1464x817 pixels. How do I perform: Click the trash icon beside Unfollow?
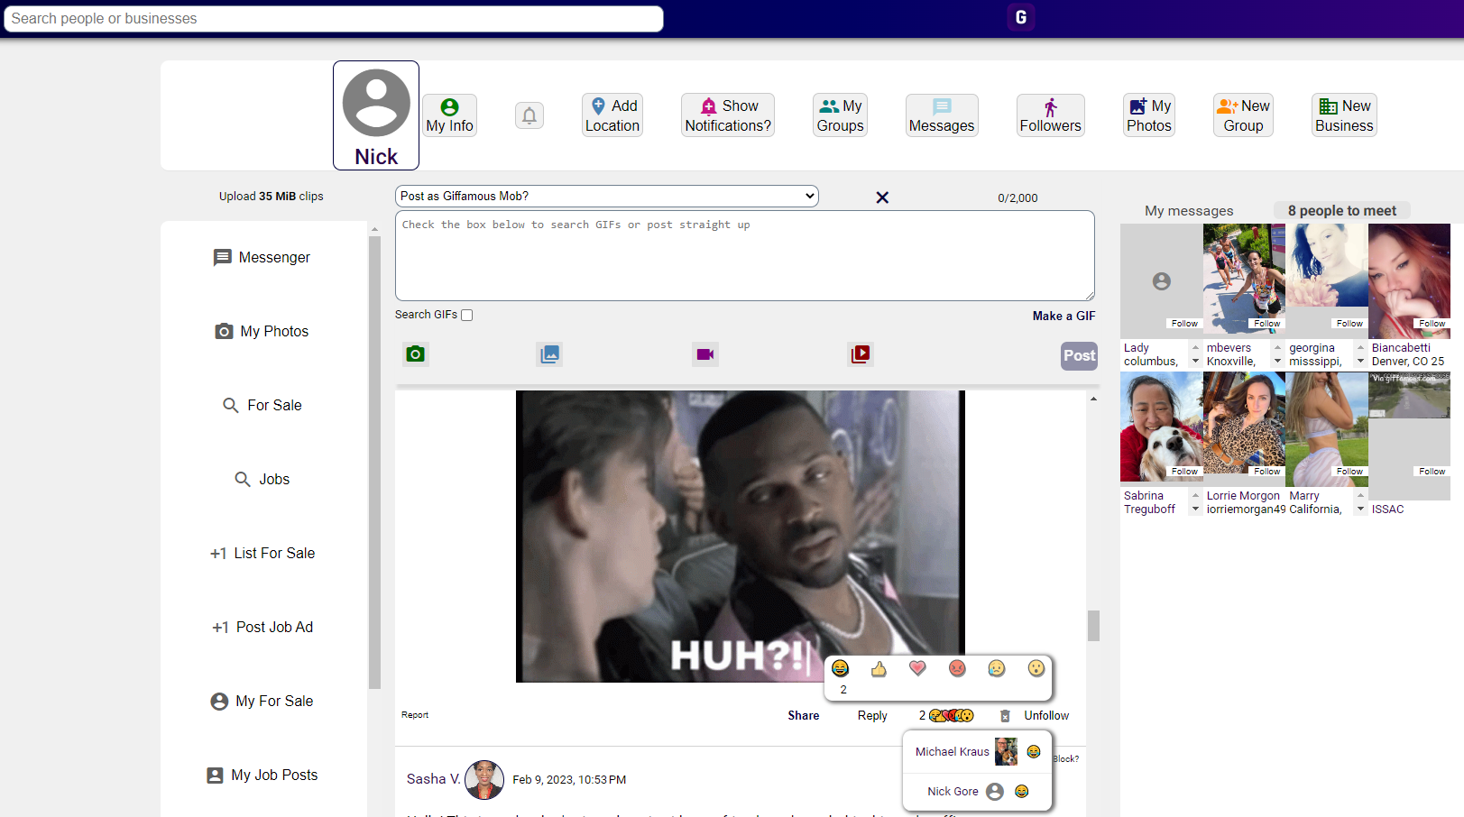(x=1005, y=716)
